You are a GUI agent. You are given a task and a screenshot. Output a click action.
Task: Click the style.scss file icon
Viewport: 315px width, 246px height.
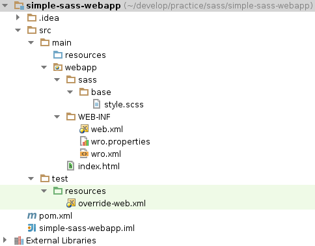pos(96,104)
